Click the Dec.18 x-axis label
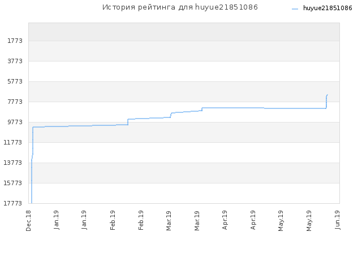This screenshot has width=362, height=271. click(28, 221)
